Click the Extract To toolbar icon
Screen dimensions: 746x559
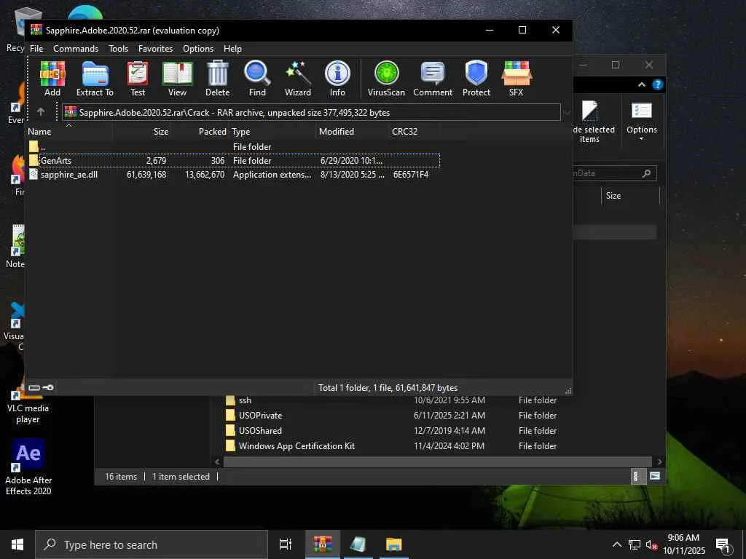95,79
